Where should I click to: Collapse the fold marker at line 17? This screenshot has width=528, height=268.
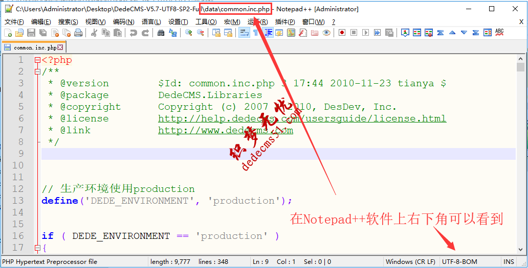coord(37,248)
